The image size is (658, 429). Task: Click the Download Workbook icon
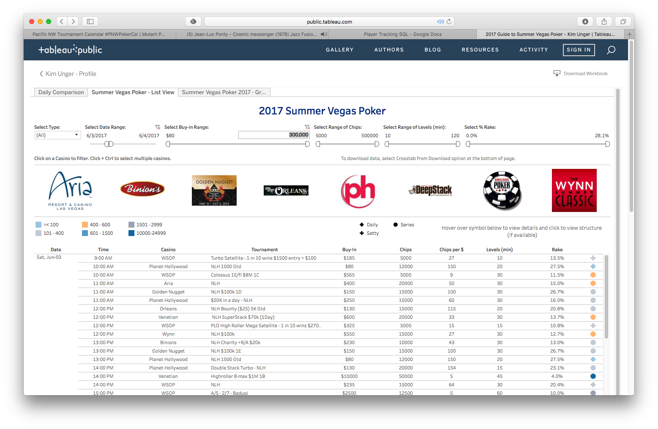pos(557,73)
